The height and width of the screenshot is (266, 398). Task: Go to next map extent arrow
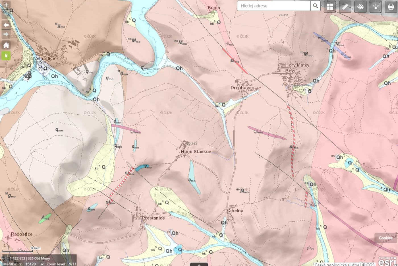tap(6, 34)
